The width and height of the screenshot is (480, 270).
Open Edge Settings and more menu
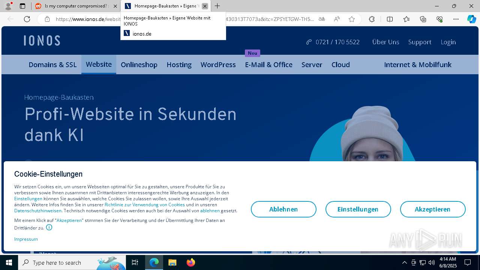tap(456, 19)
